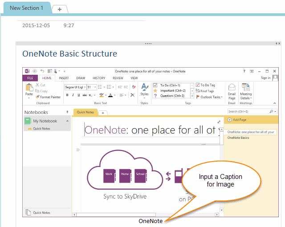285x227 pixels.
Task: Activate the Format Painter
Action: (48, 97)
